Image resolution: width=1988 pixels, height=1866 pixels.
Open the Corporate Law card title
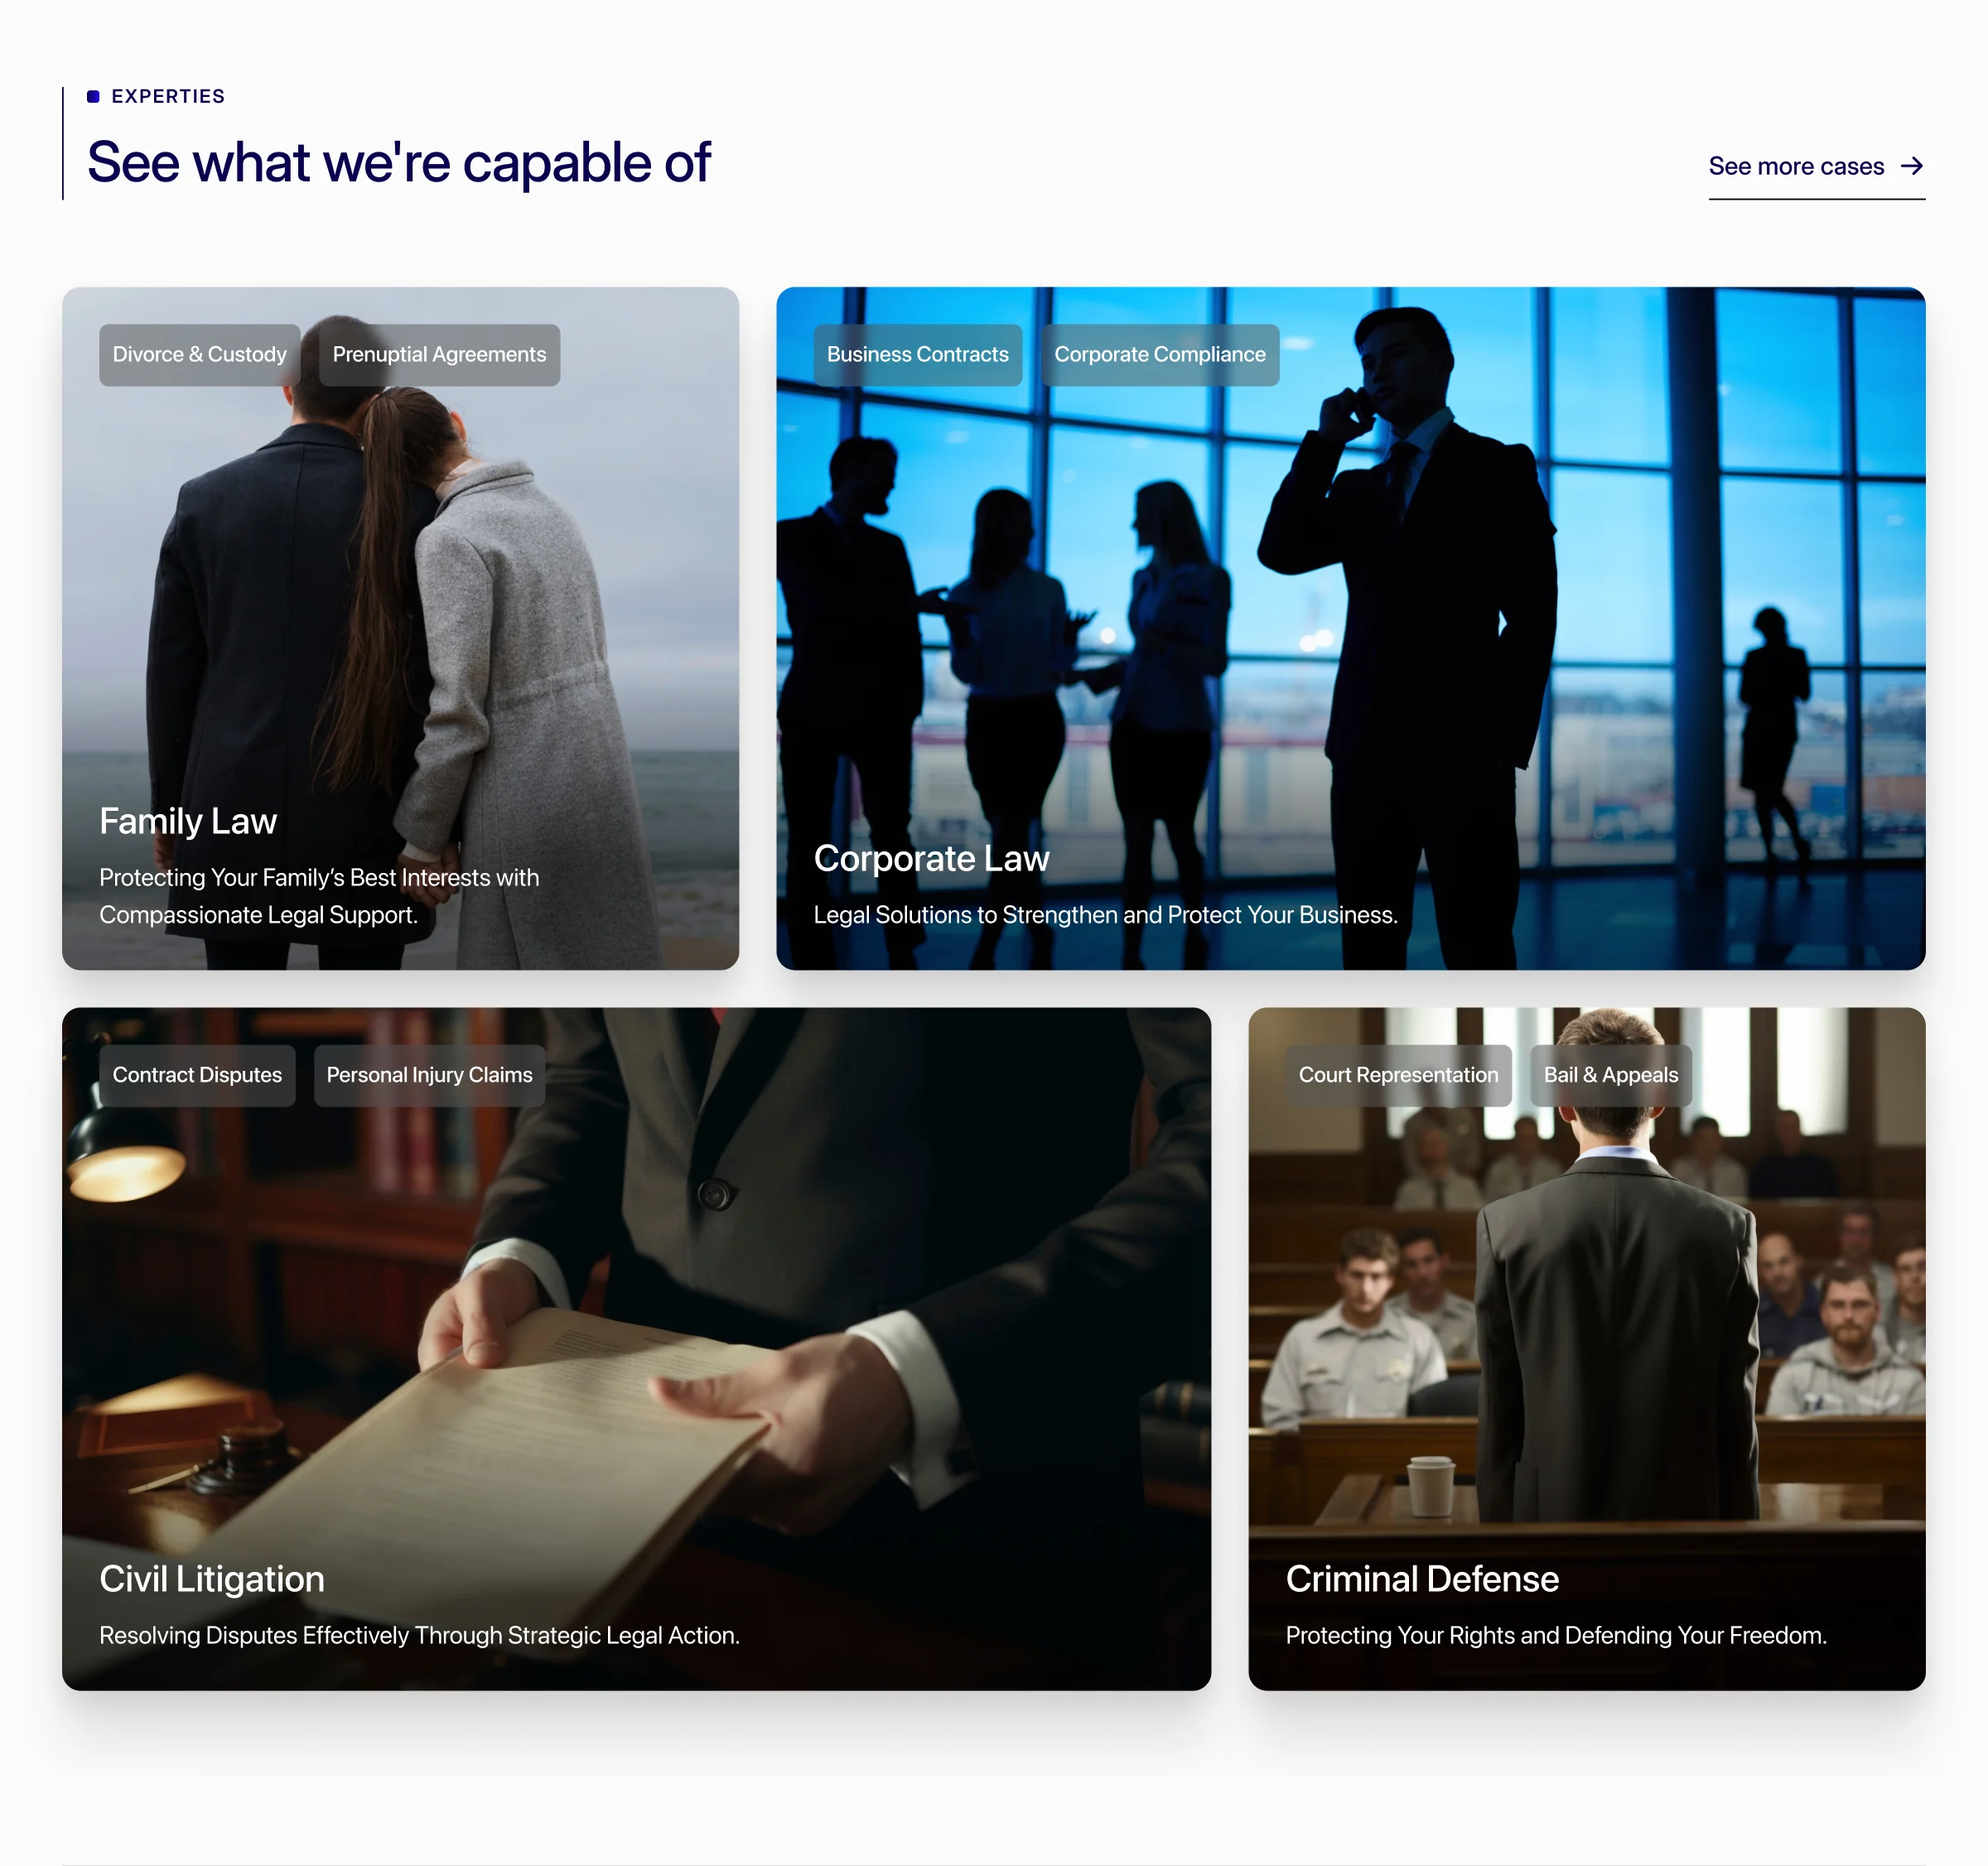tap(931, 858)
